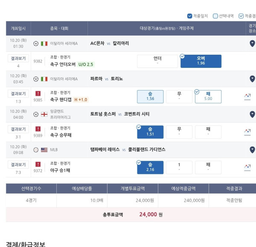The image size is (256, 247).
Task: Select 오버 1.96 option
Action: [x=201, y=61]
